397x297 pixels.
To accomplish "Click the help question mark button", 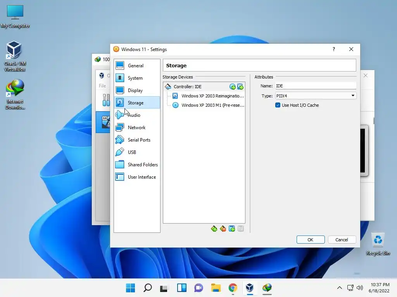I will [334, 49].
